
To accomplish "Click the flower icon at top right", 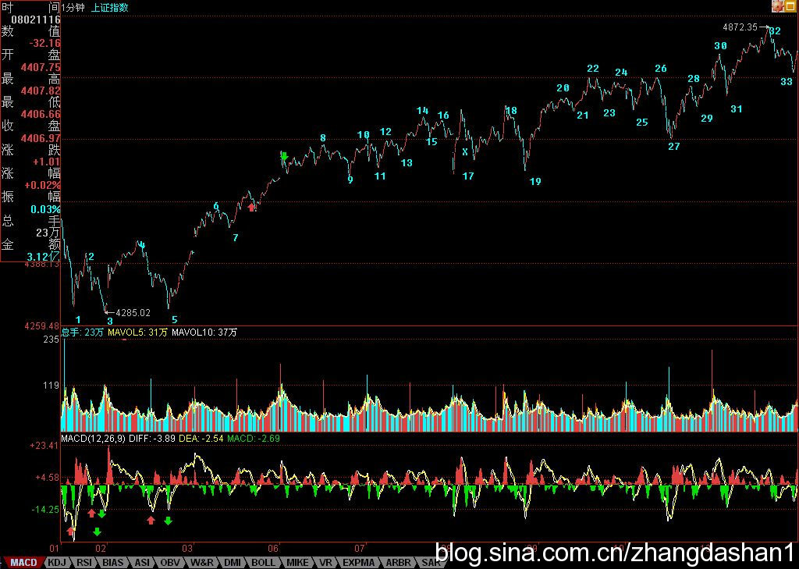I will 778,6.
